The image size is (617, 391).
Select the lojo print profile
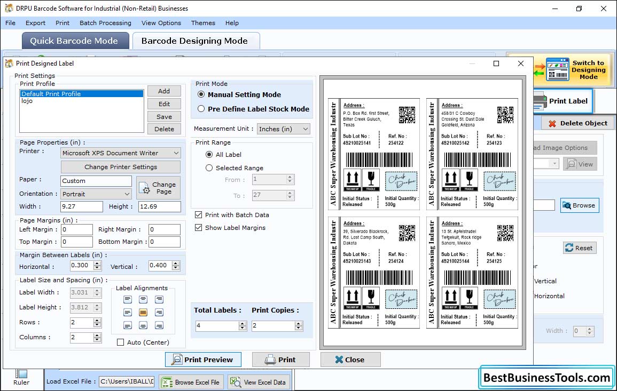(x=81, y=101)
